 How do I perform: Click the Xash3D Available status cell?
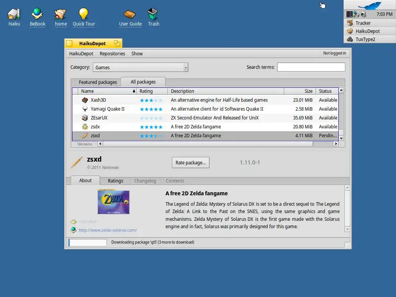(x=328, y=100)
